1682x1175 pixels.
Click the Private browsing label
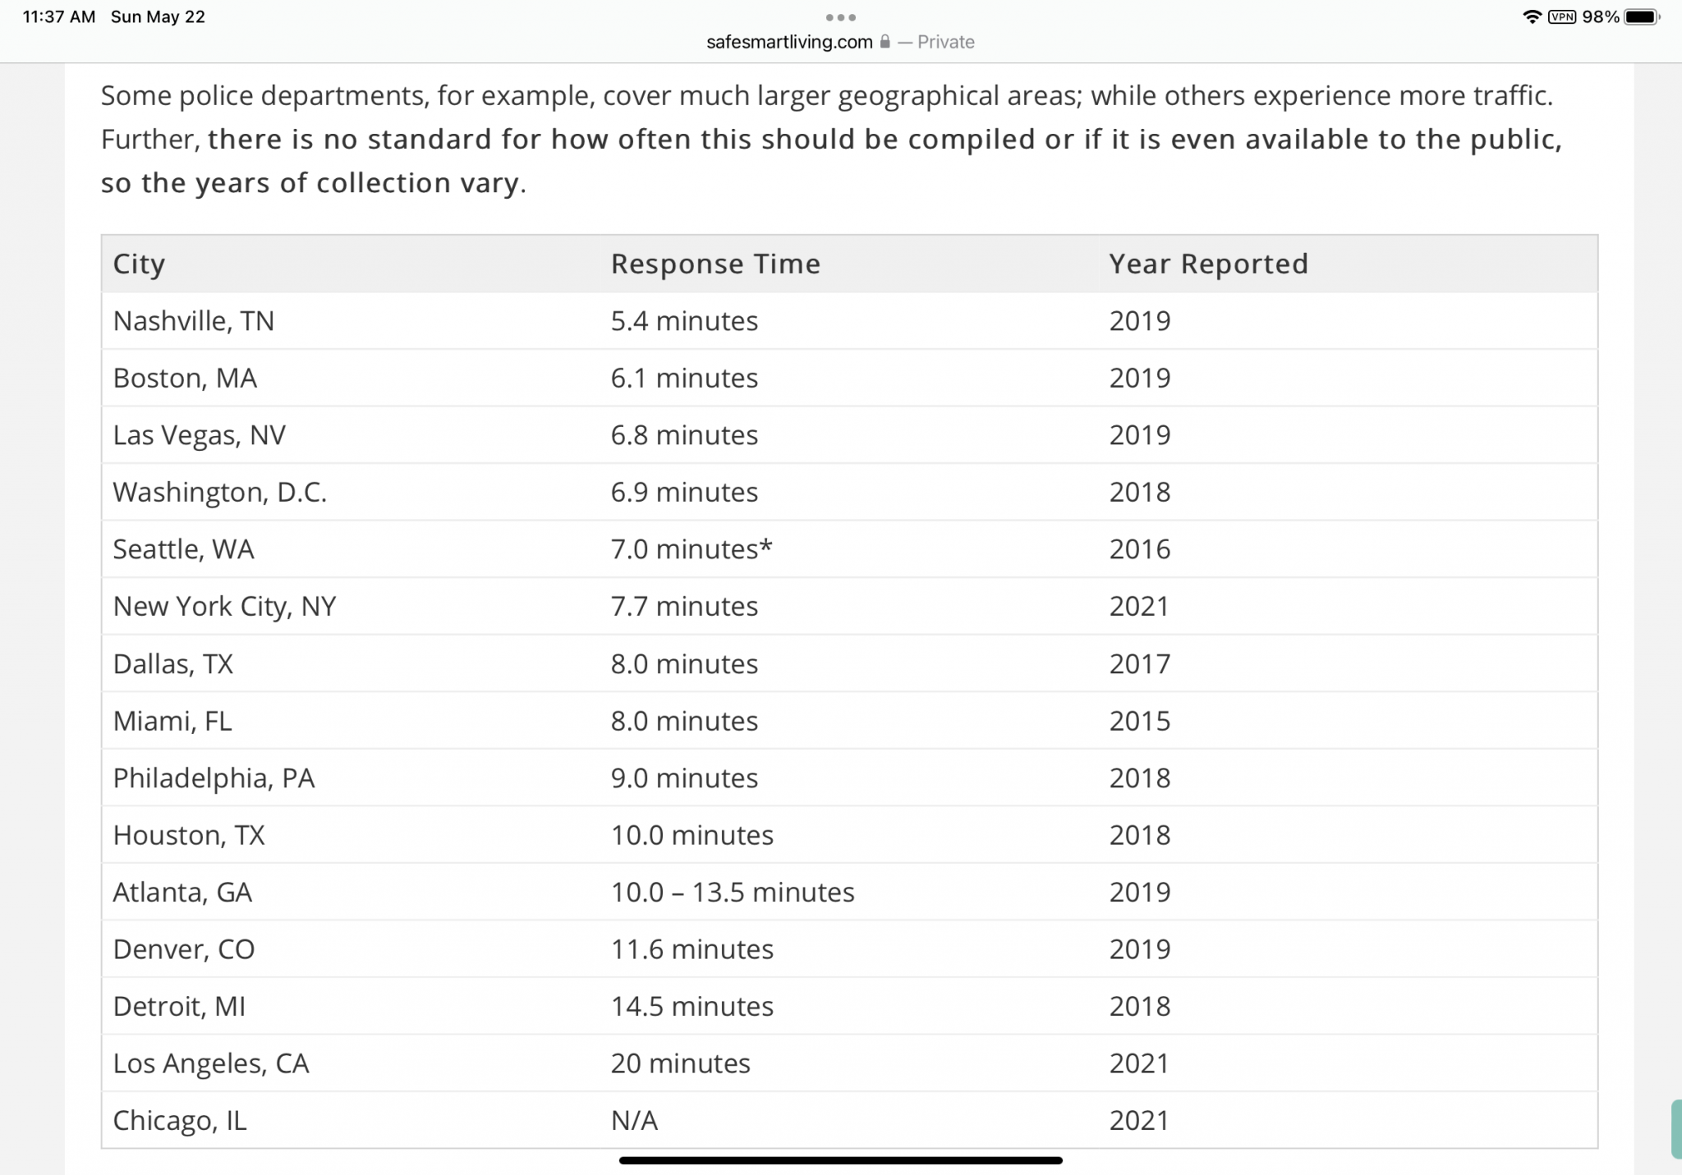coord(945,42)
